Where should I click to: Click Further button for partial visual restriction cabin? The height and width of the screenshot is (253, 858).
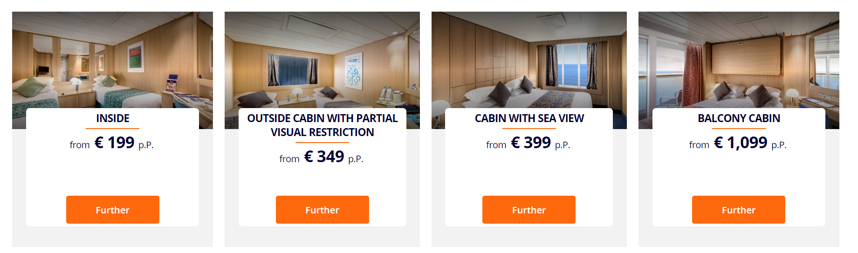click(323, 210)
